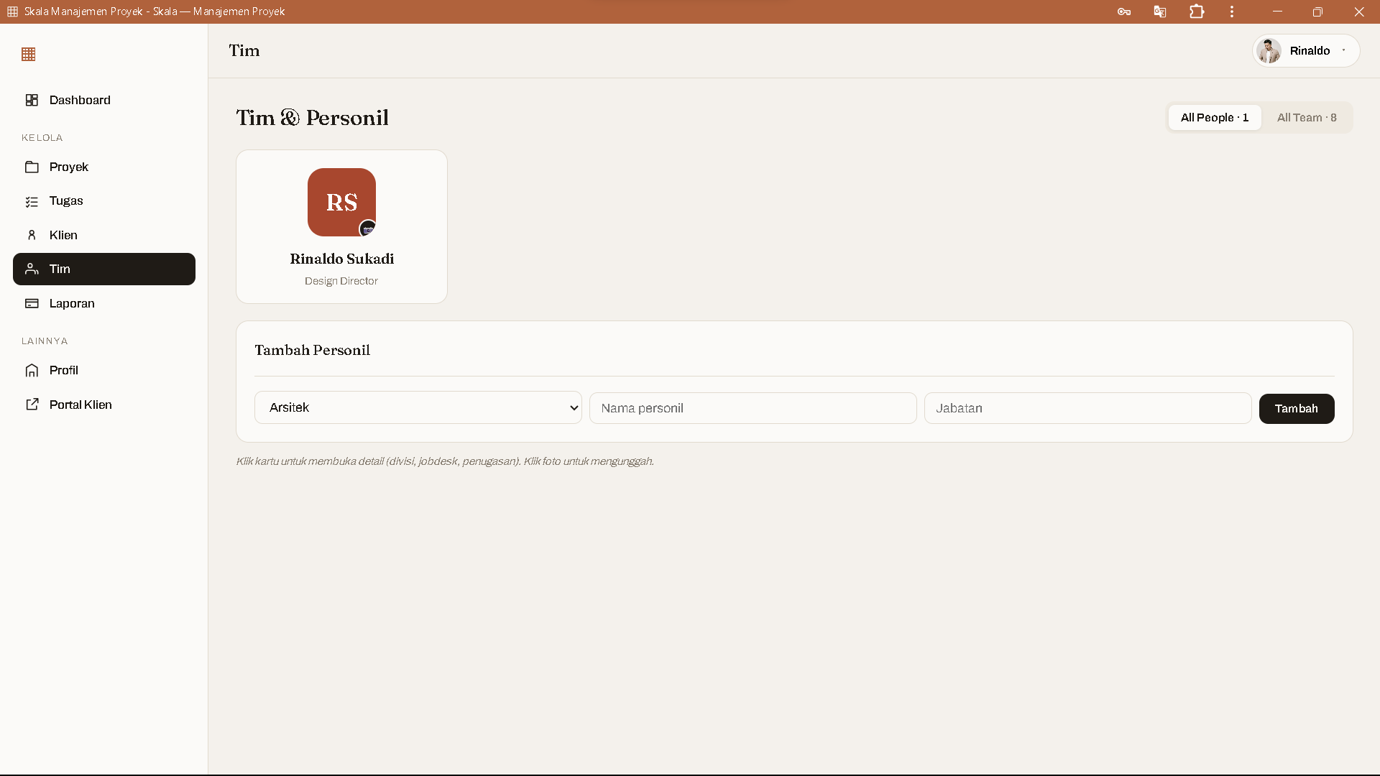Focus the Jabatan input field
Image resolution: width=1380 pixels, height=776 pixels.
[1088, 408]
